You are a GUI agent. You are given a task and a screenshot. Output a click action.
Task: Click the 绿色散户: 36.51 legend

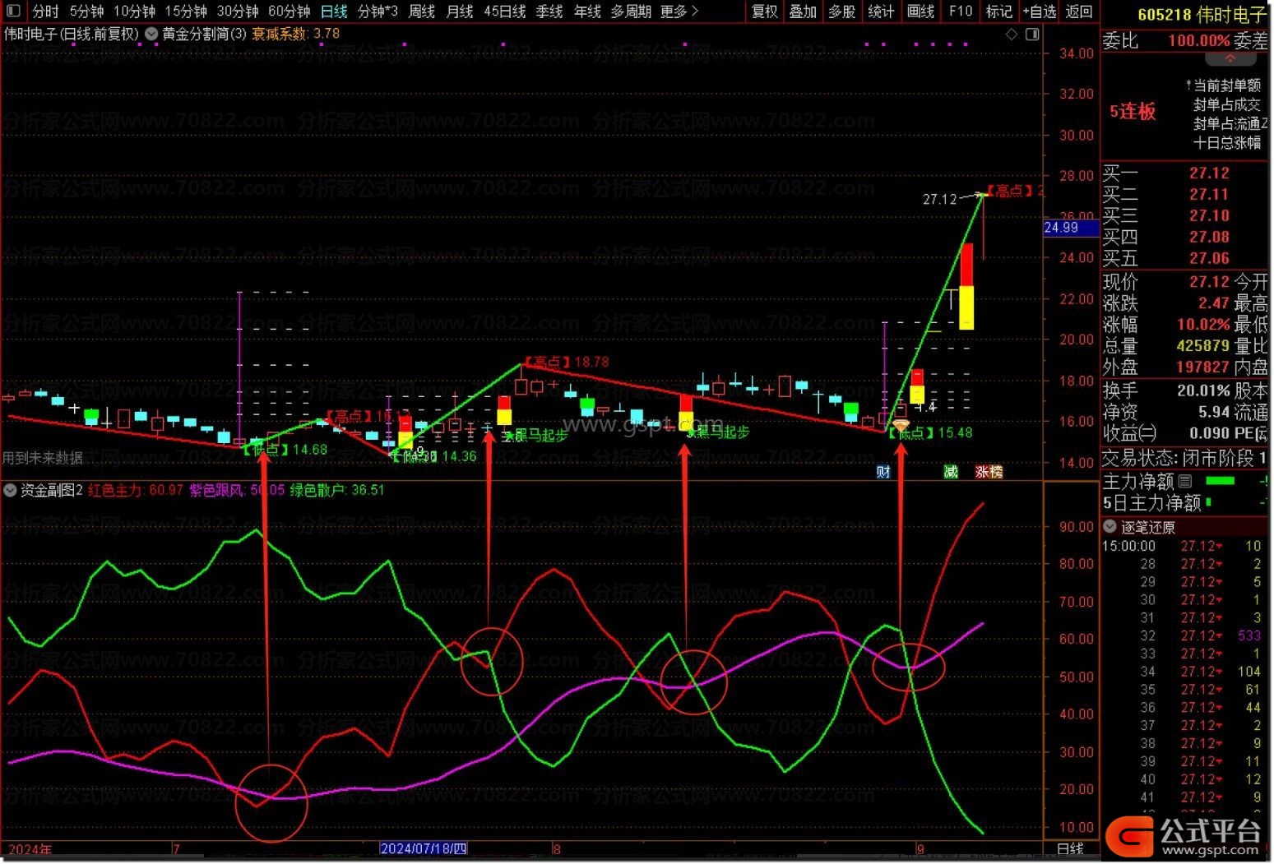tap(337, 491)
